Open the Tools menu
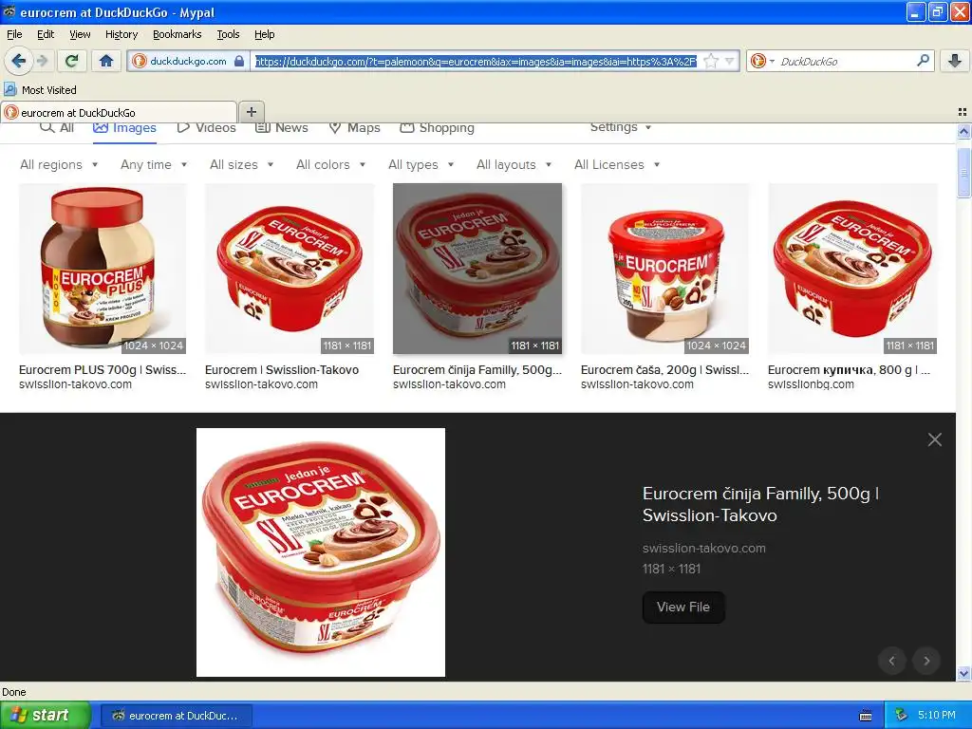Viewport: 972px width, 729px height. pyautogui.click(x=228, y=34)
